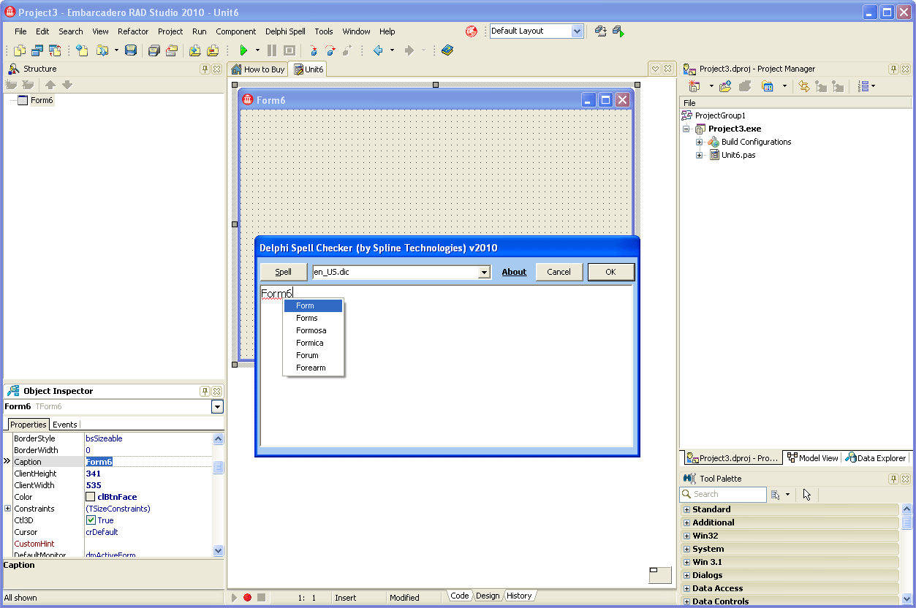916x608 pixels.
Task: Click the New Items toolbar icon
Action: point(82,50)
